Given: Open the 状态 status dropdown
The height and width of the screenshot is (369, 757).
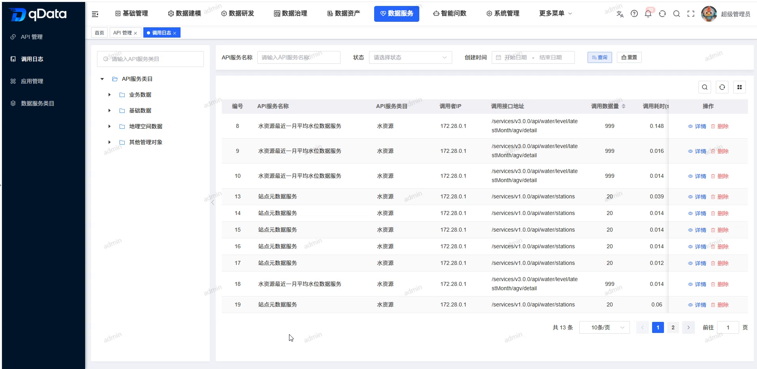Looking at the screenshot, I should coord(410,57).
